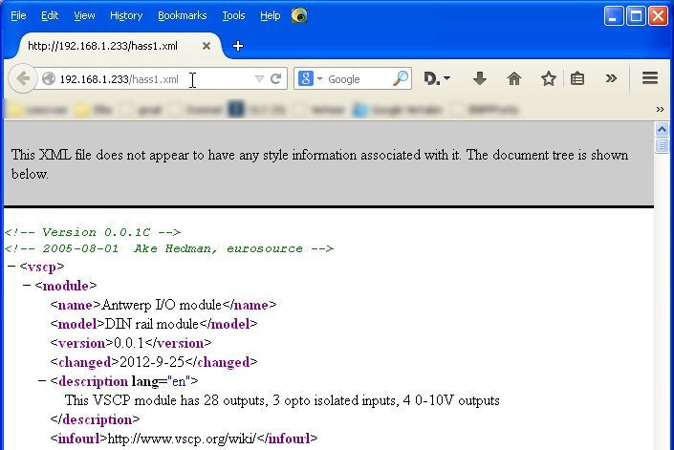Open the URL history dropdown arrow
Viewport: 674px width, 450px height.
pos(258,79)
